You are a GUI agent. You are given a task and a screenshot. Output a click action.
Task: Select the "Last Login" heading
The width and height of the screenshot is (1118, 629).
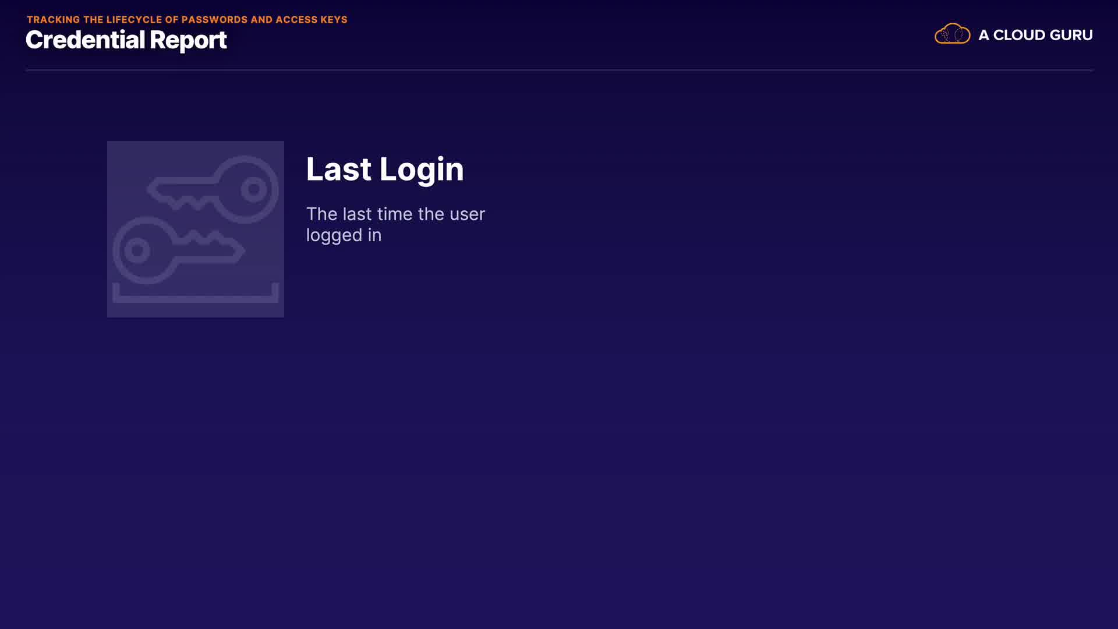coord(385,169)
